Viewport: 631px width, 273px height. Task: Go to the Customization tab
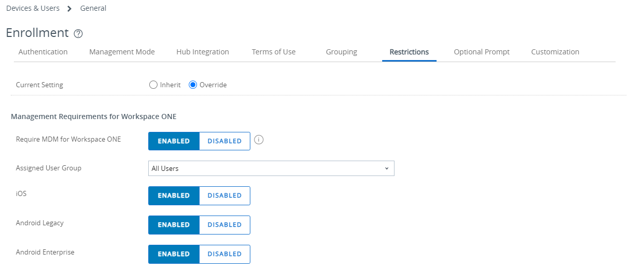pyautogui.click(x=555, y=52)
